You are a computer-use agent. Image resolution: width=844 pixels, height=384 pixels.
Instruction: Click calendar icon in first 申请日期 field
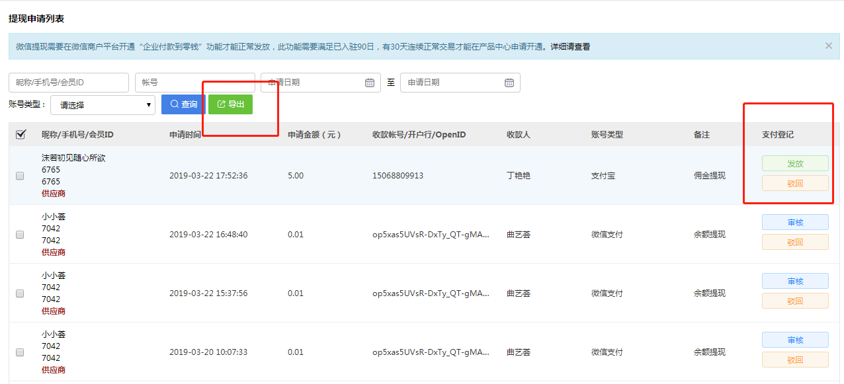[x=370, y=83]
